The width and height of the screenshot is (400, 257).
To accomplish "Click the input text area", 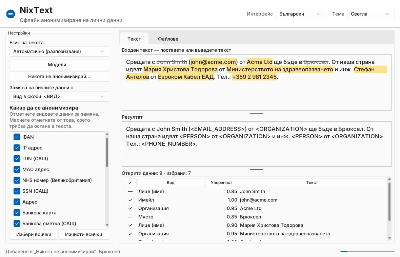I will click(x=256, y=83).
